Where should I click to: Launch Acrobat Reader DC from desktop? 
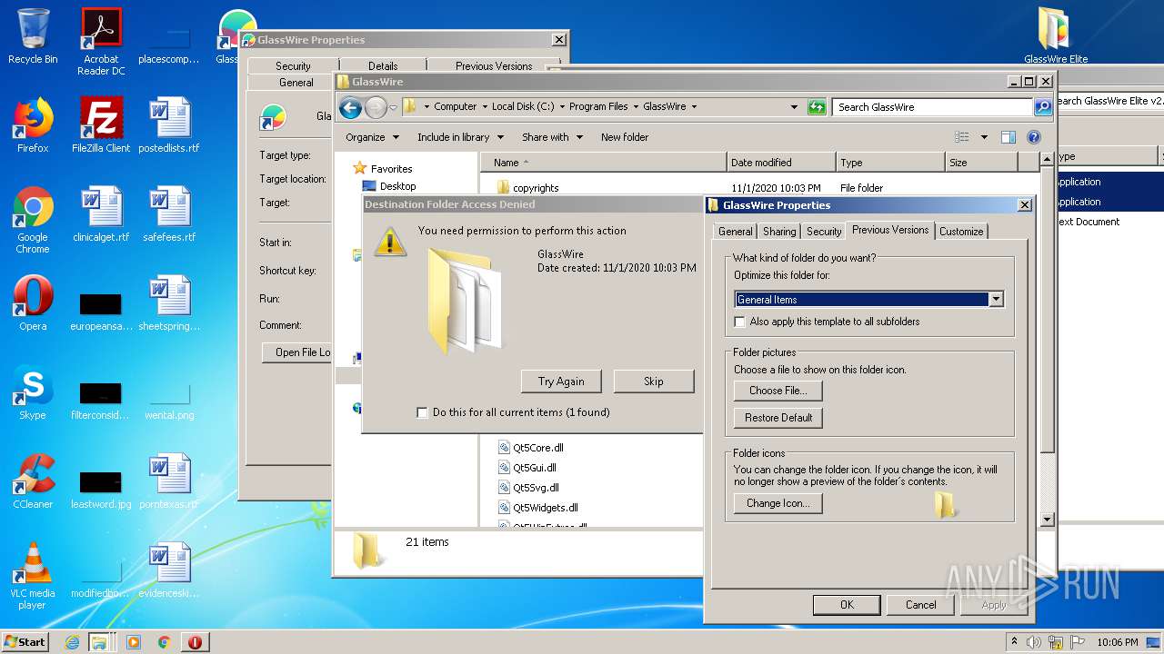[101, 41]
